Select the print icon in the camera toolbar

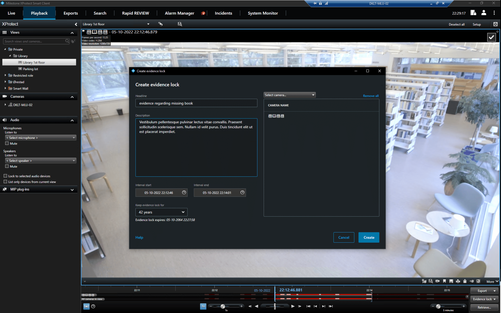pyautogui.click(x=458, y=281)
